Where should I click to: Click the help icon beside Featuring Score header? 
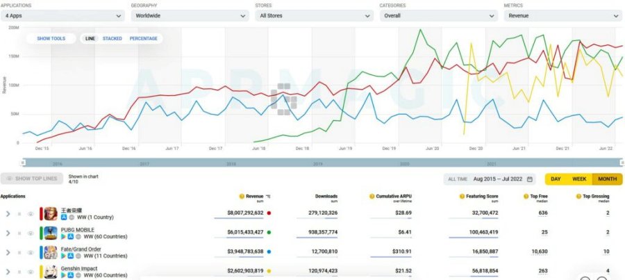(462, 196)
